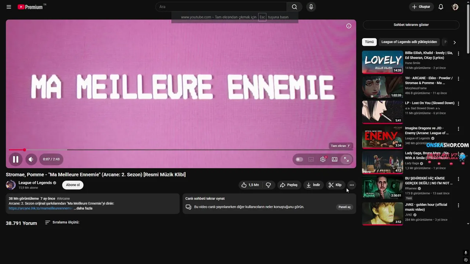The image size is (470, 264).
Task: Open MorpheusFrame channel name
Action: pyautogui.click(x=416, y=88)
